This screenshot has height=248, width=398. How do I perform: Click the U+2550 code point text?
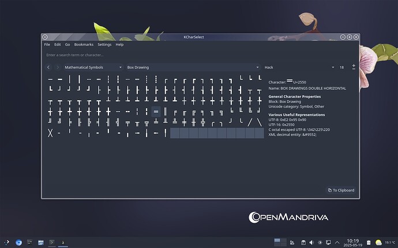click(x=299, y=82)
